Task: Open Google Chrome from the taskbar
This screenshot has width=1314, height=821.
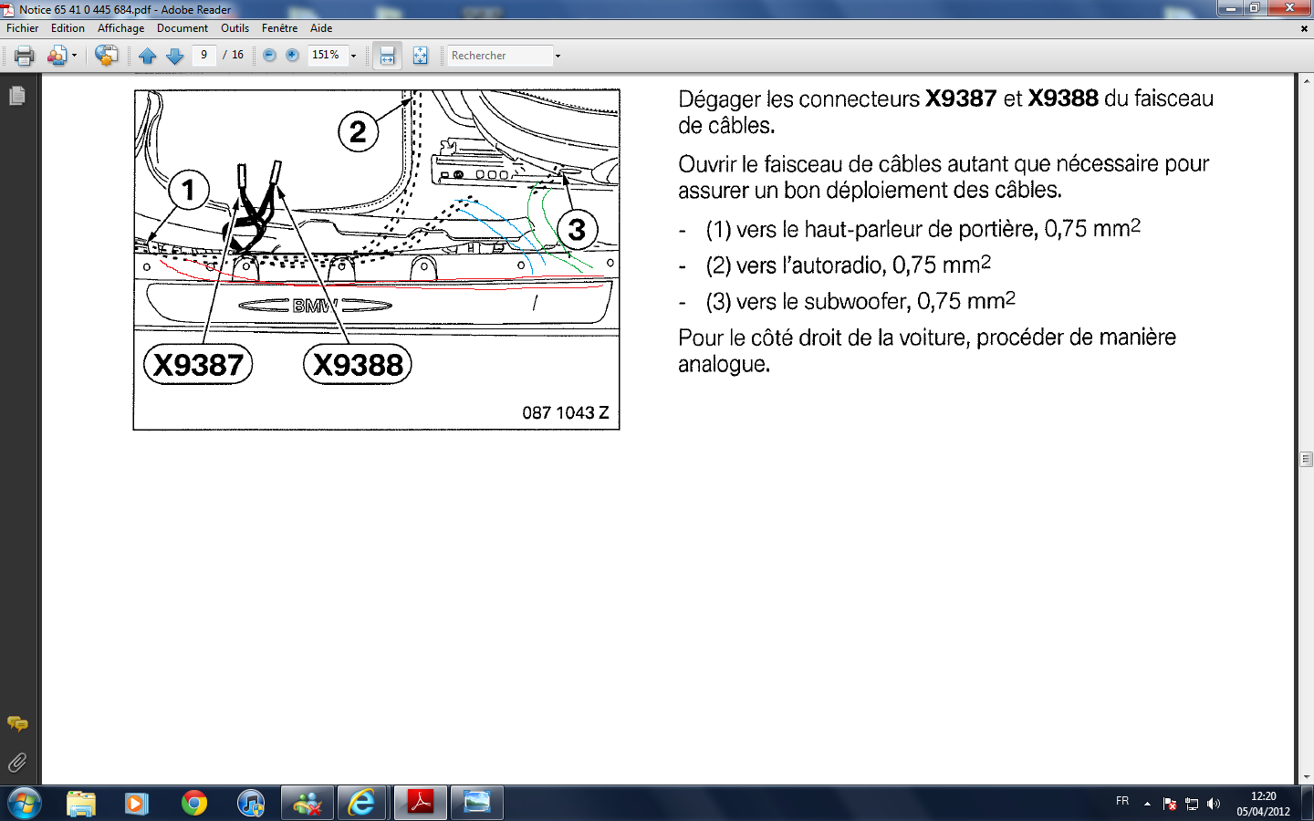Action: tap(194, 803)
